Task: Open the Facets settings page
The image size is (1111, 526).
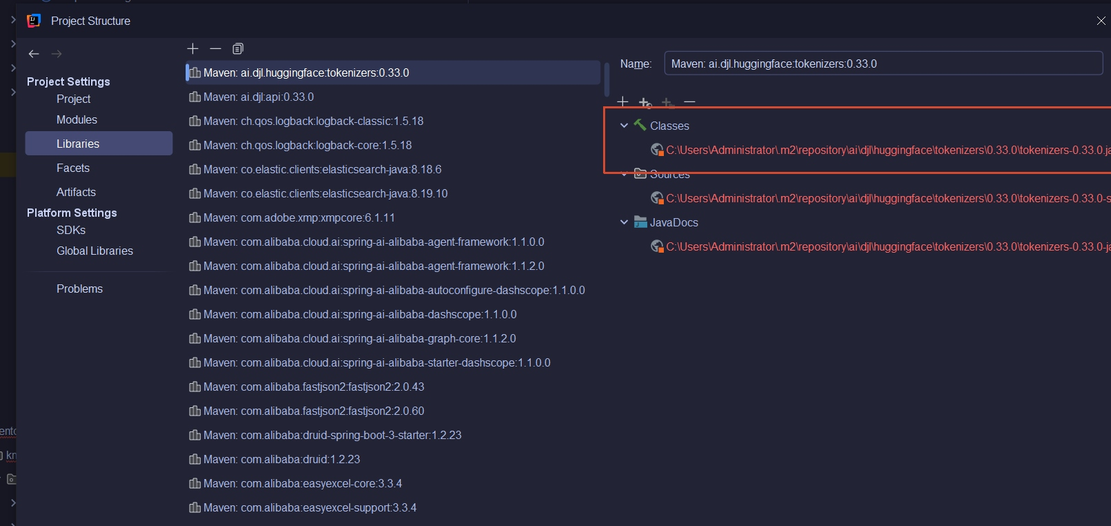Action: coord(73,168)
